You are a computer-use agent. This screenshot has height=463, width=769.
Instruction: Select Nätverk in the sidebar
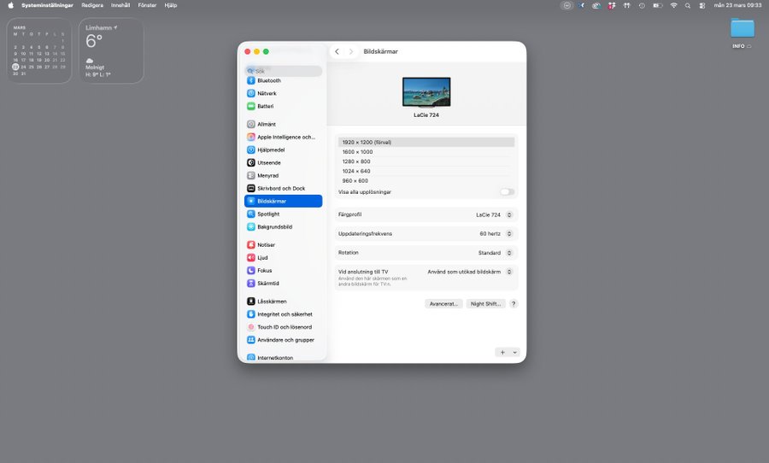tap(267, 93)
